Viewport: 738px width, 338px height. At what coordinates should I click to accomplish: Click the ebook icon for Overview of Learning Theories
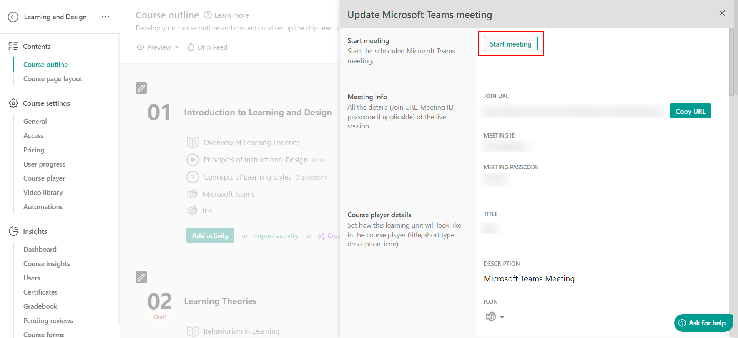coord(193,143)
